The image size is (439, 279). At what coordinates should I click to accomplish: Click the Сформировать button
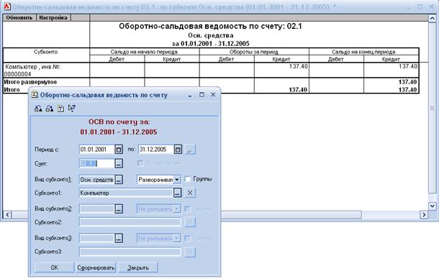[x=96, y=267]
